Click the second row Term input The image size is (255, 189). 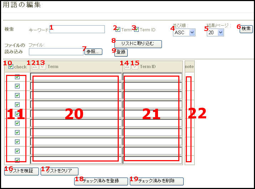coord(76,86)
